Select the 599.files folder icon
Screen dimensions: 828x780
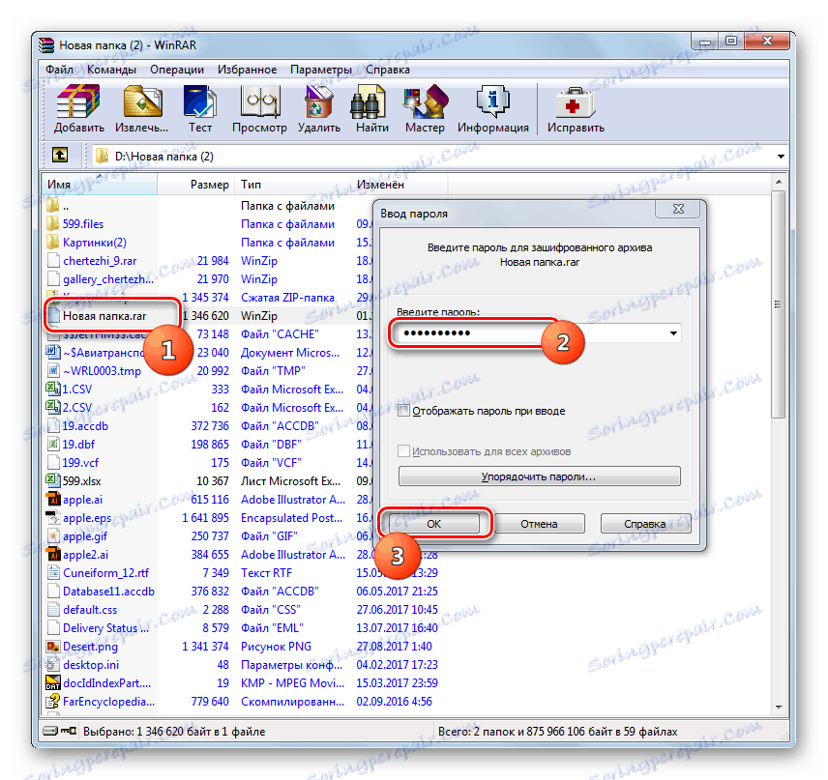click(x=53, y=224)
